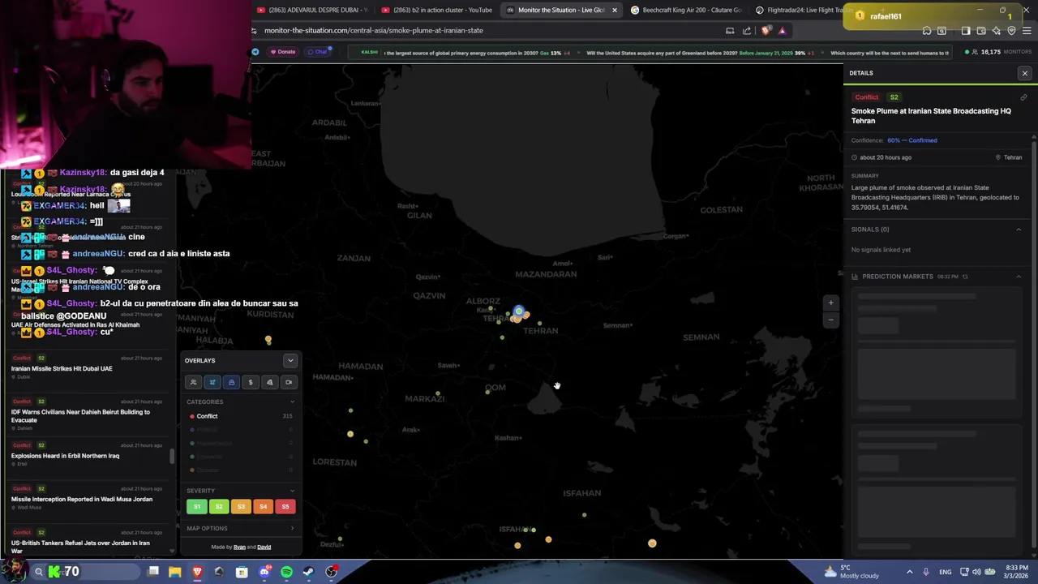The image size is (1038, 584).
Task: Click the Donate button
Action: coord(283,52)
